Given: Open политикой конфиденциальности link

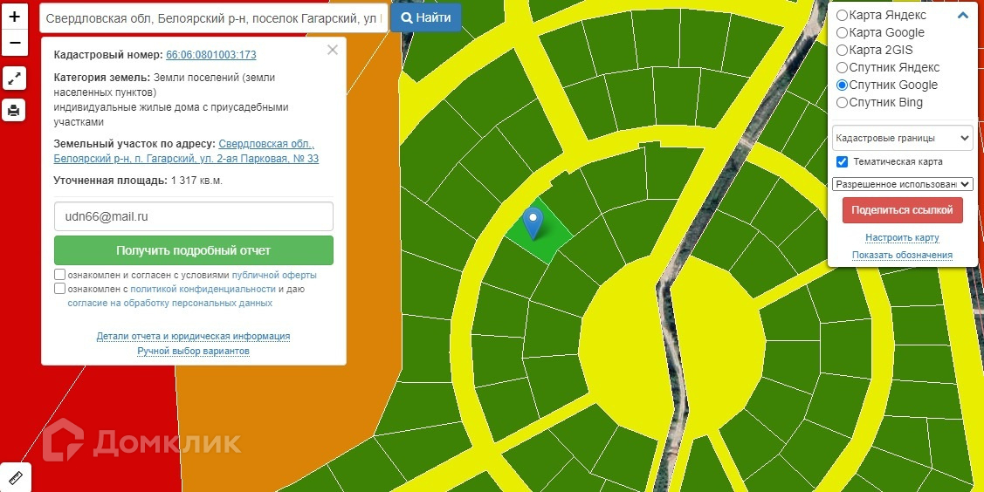Looking at the screenshot, I should [x=203, y=290].
